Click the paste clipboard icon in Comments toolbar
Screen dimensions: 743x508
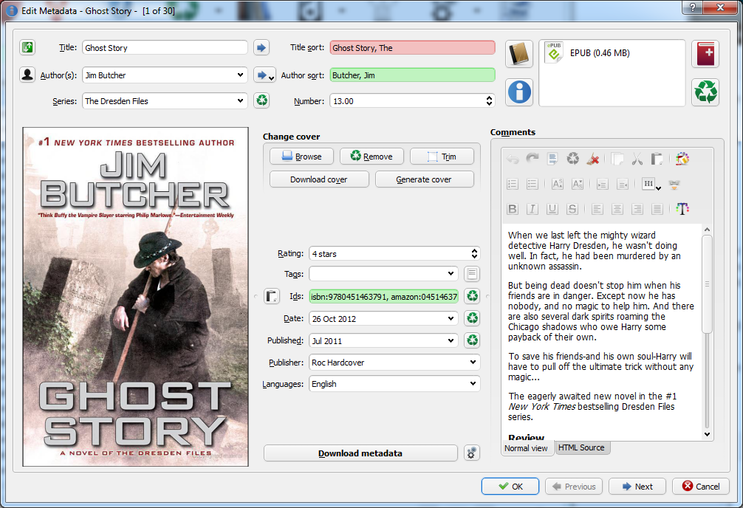(x=657, y=159)
